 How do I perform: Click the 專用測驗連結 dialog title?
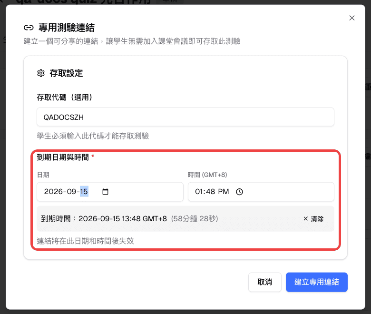pyautogui.click(x=67, y=28)
